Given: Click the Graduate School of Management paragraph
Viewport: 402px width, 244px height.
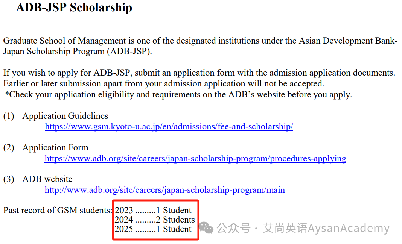Looking at the screenshot, I should point(201,46).
